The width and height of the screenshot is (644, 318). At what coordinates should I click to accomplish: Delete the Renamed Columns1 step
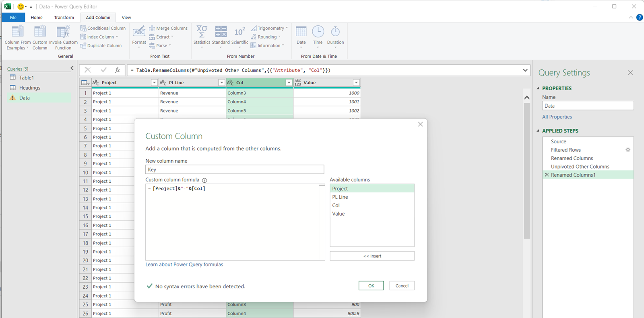coord(547,175)
